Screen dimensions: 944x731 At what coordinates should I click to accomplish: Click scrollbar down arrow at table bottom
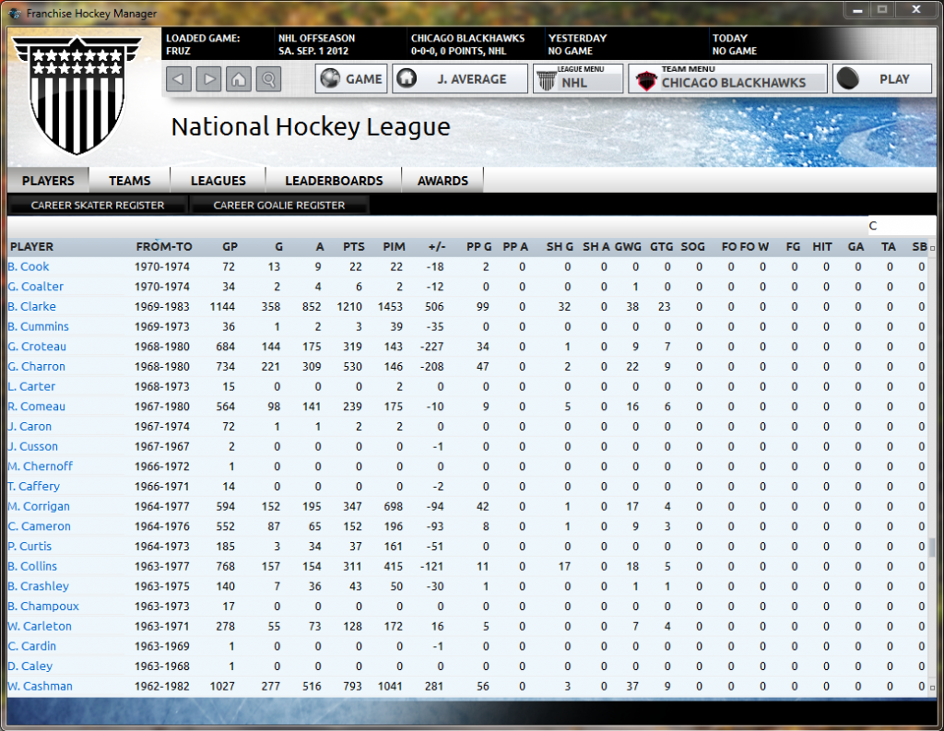932,687
